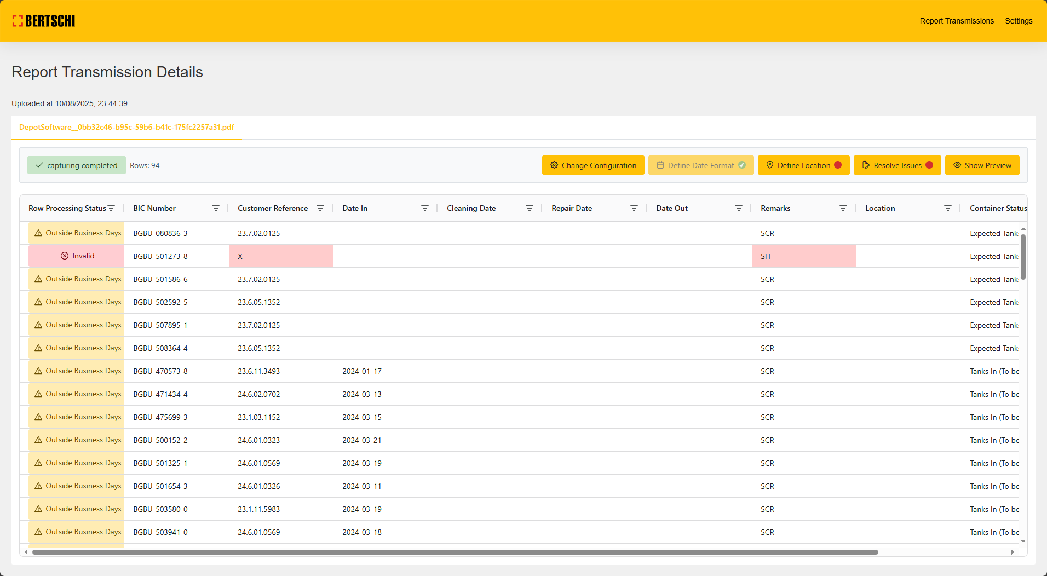The height and width of the screenshot is (576, 1047).
Task: Click the vertical table scrollbar thumb
Action: pos(1023,257)
